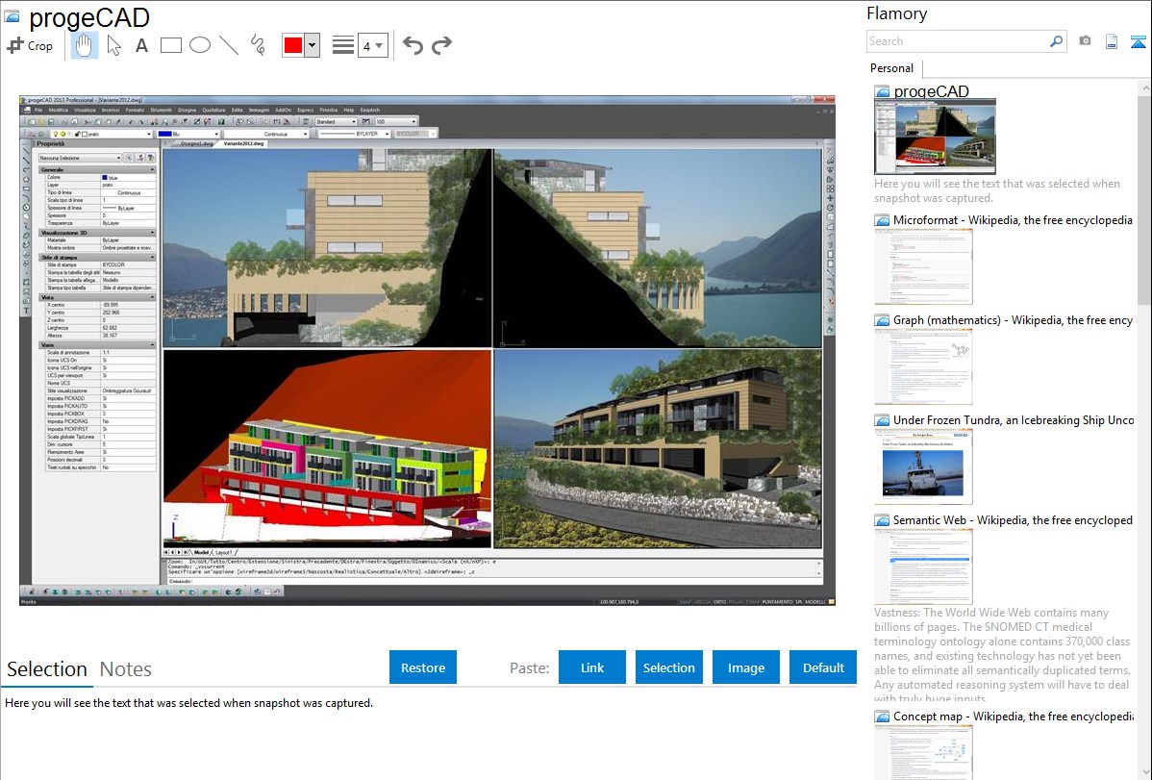Image resolution: width=1152 pixels, height=780 pixels.
Task: Click the icon beside Under Frozen Tundra
Action: point(882,420)
